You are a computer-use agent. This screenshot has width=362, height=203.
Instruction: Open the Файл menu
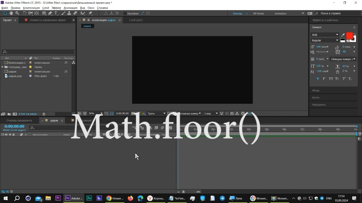coord(5,8)
